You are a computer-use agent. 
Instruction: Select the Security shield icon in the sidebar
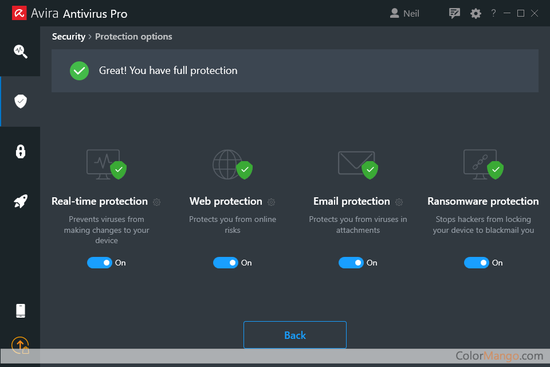click(20, 101)
